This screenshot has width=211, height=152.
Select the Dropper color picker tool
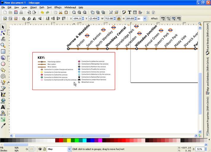3,126
